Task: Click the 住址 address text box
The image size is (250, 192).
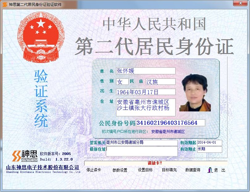Action: pos(146,107)
